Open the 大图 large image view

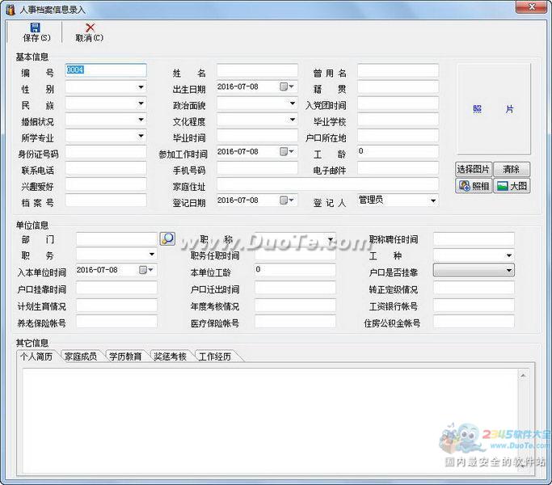click(x=512, y=186)
